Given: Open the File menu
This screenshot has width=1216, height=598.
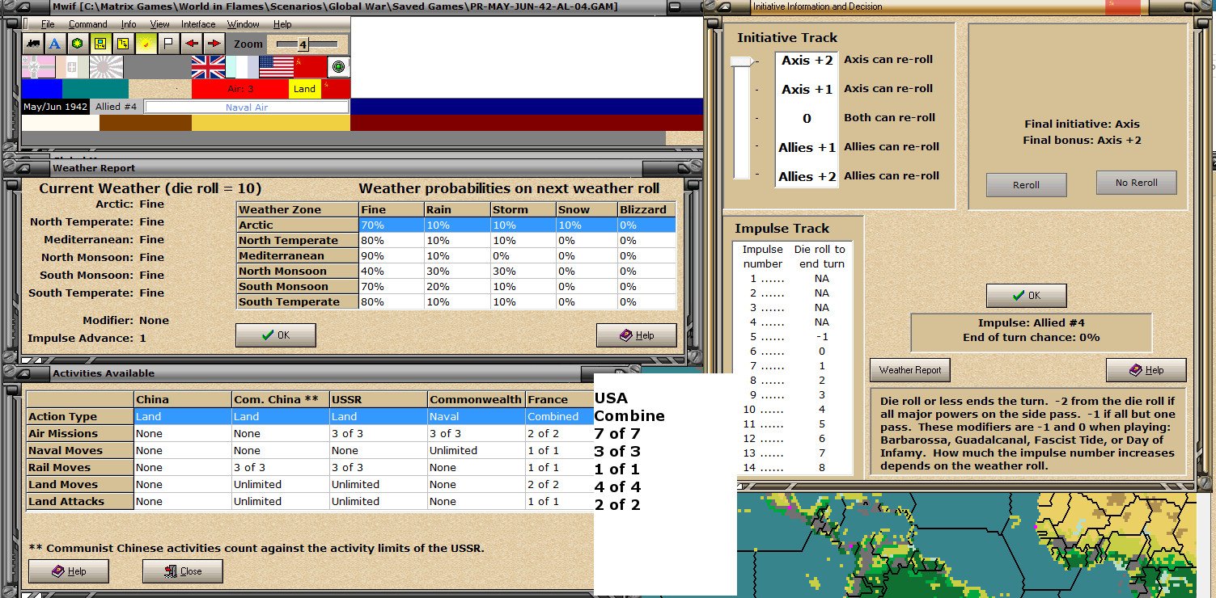Looking at the screenshot, I should [x=48, y=24].
